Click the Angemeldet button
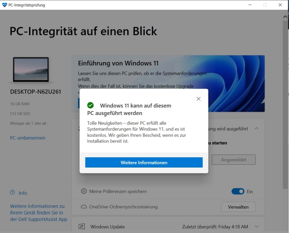 233,160
